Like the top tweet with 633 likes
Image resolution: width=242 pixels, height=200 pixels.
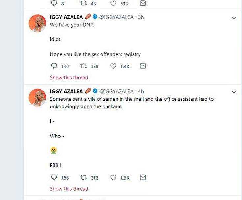(x=113, y=3)
